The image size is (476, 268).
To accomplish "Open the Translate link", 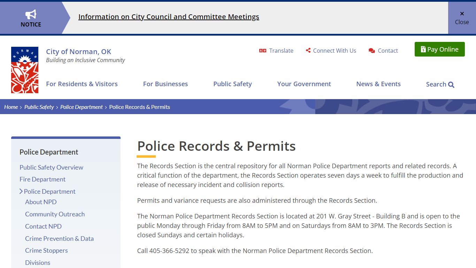I will click(281, 51).
